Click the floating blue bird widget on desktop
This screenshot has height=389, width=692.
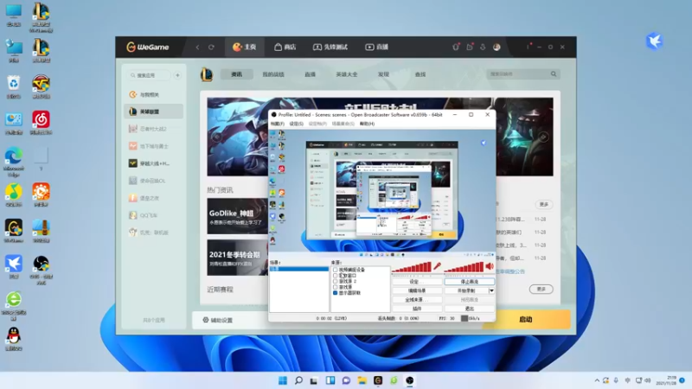pos(655,41)
